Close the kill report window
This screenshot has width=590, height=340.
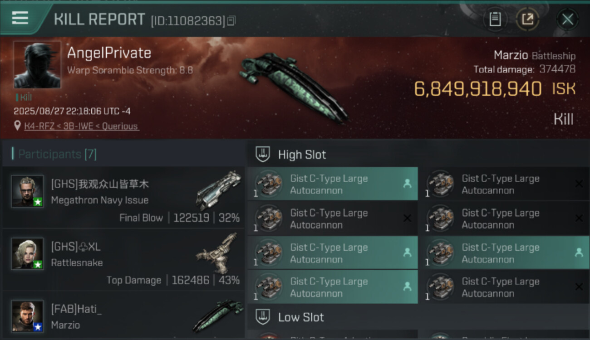coord(567,19)
